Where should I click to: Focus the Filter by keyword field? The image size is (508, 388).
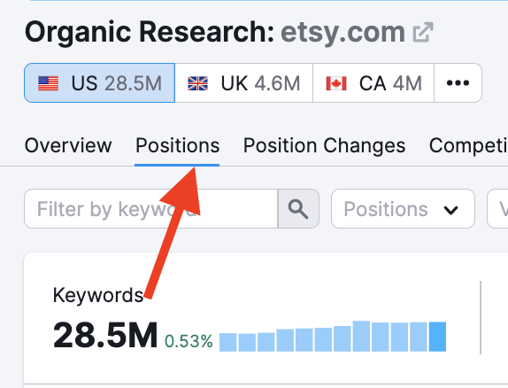coord(151,209)
